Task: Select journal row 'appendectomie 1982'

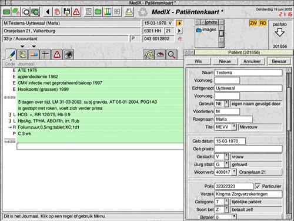Action: click(x=100, y=77)
